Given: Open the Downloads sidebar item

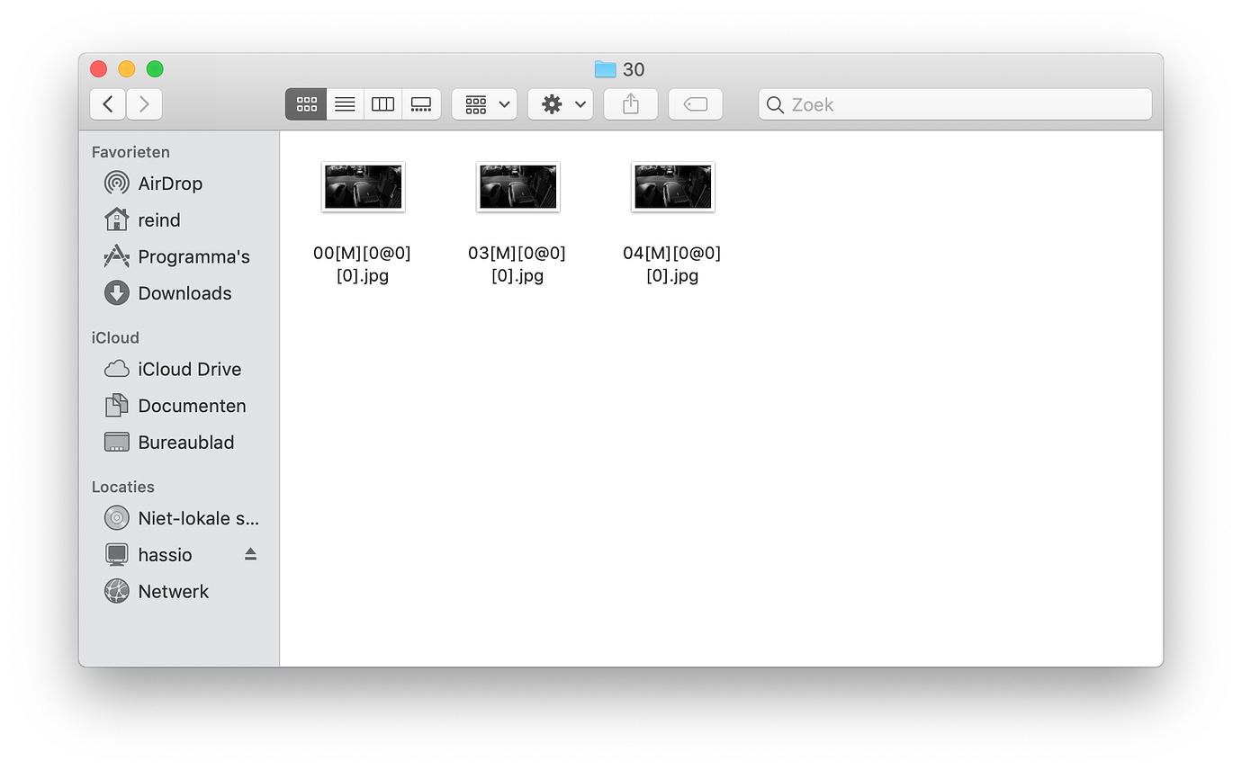Looking at the screenshot, I should coord(185,293).
